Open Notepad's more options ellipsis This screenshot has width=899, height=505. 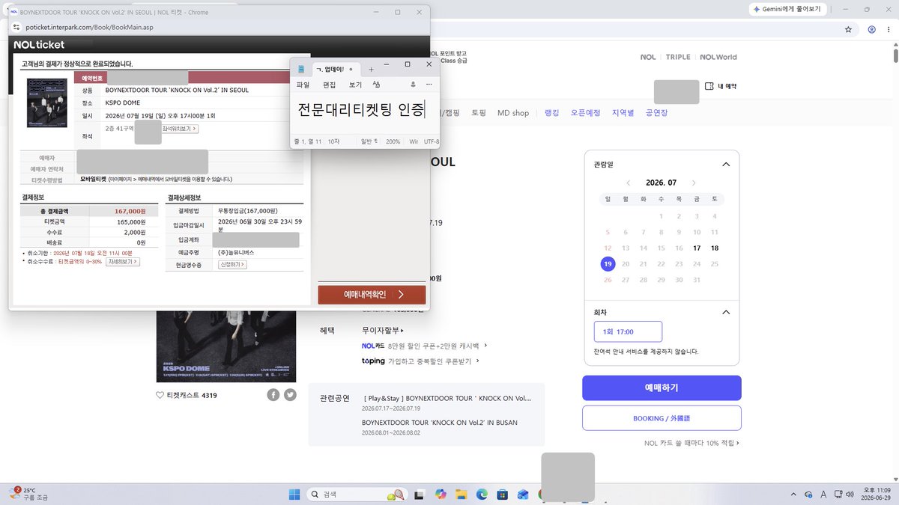(x=429, y=84)
